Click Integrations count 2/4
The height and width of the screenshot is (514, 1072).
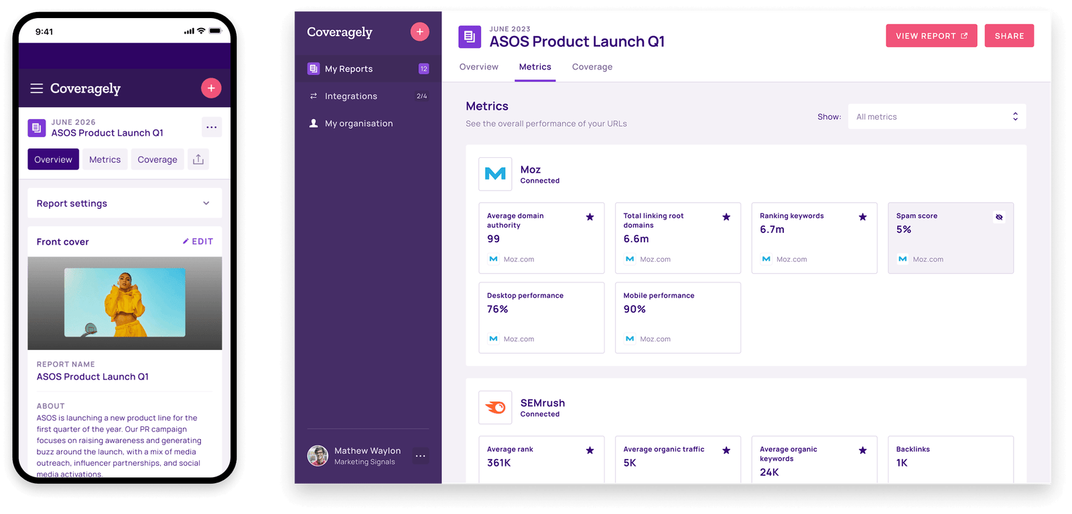pyautogui.click(x=421, y=96)
